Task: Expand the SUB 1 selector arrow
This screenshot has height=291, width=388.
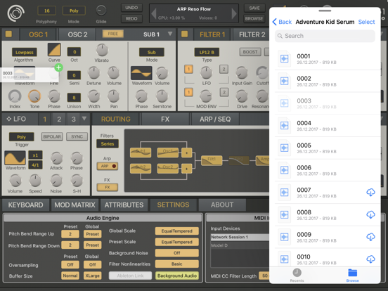Action: coord(170,34)
